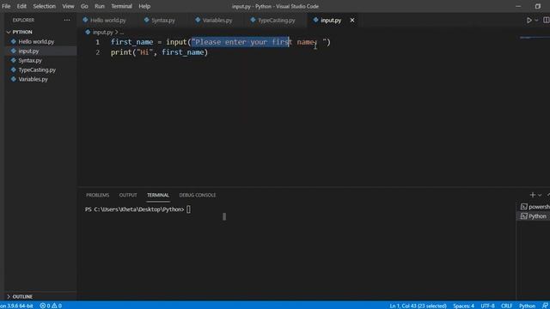Open the new terminal launch profile dropdown
Image resolution: width=550 pixels, height=309 pixels.
[540, 195]
